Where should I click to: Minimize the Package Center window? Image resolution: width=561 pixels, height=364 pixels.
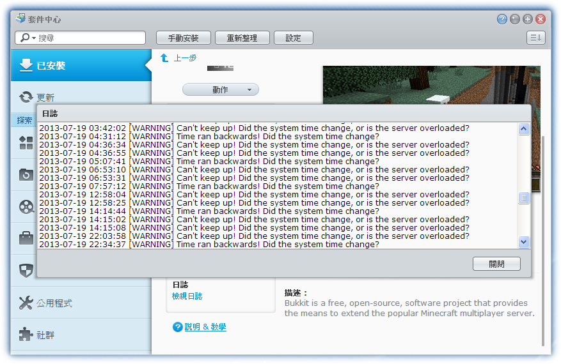515,19
